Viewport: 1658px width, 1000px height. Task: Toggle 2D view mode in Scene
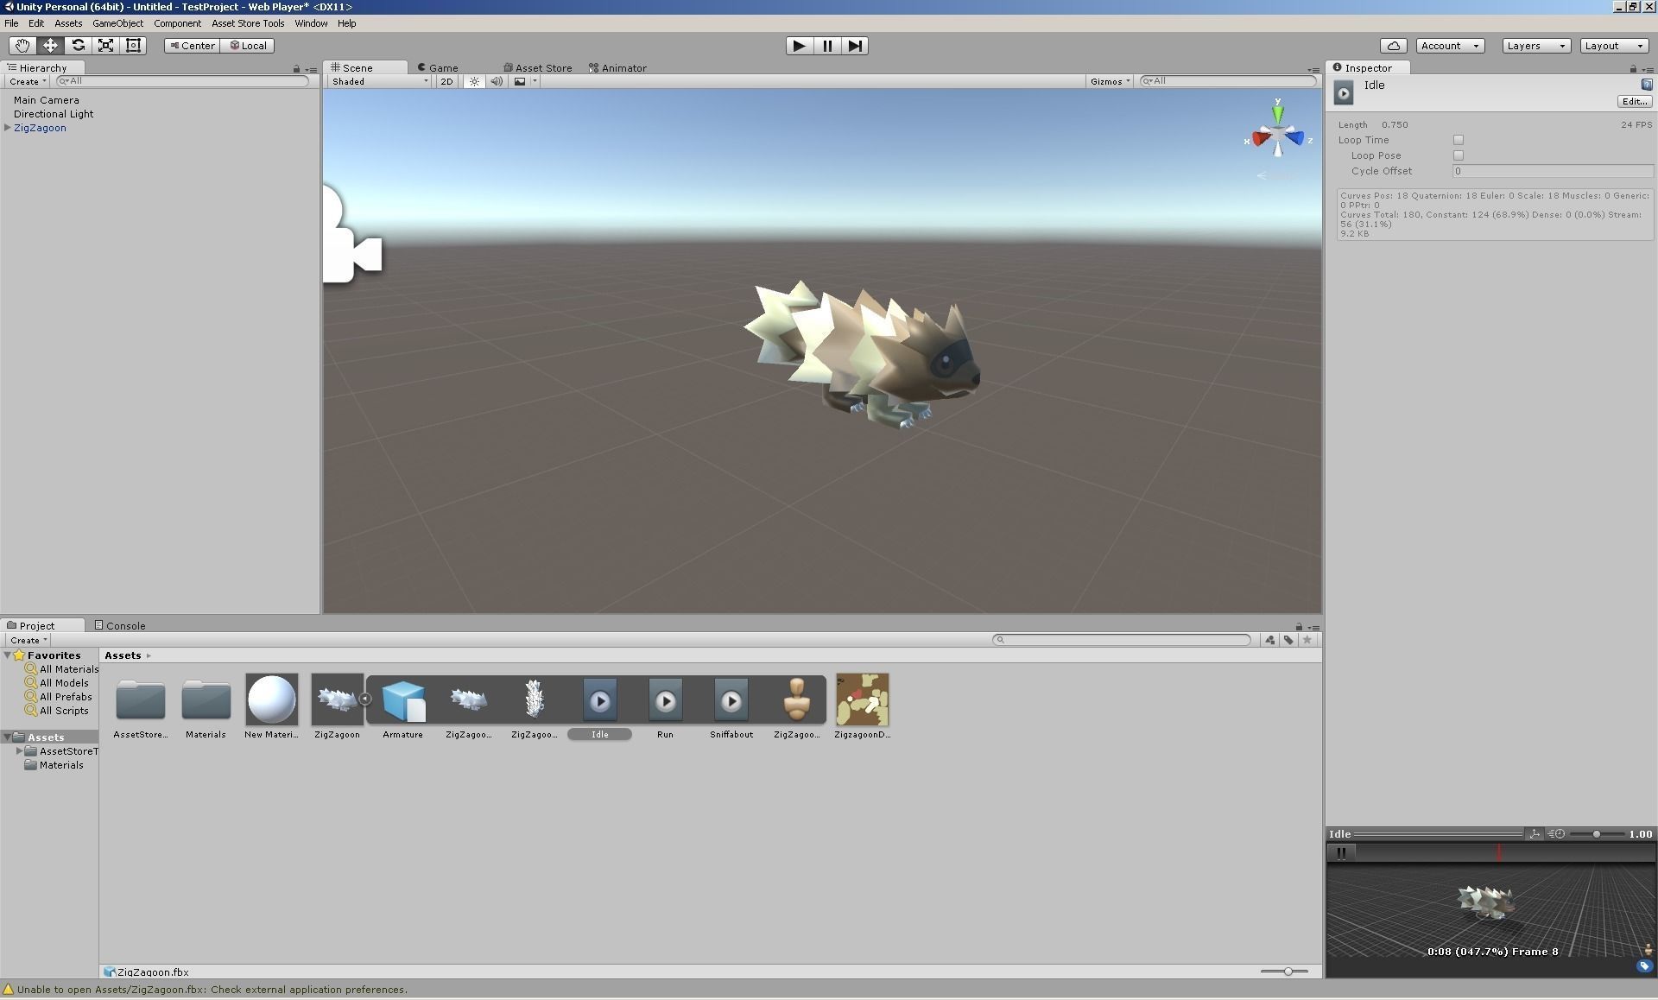click(446, 81)
